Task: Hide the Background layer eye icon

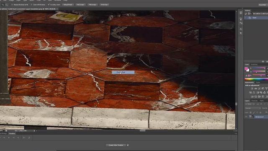Action: tap(246, 117)
